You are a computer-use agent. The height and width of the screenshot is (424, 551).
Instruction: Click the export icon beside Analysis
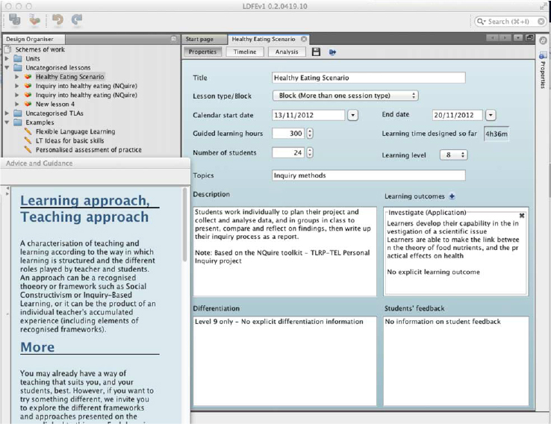(x=332, y=52)
